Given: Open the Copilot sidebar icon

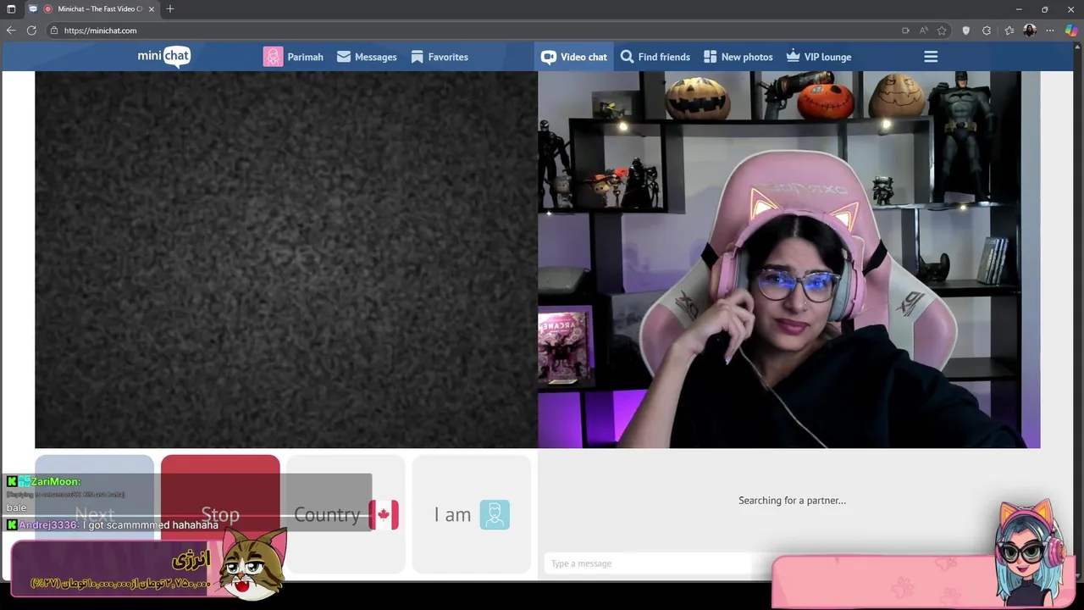Looking at the screenshot, I should point(1071,30).
